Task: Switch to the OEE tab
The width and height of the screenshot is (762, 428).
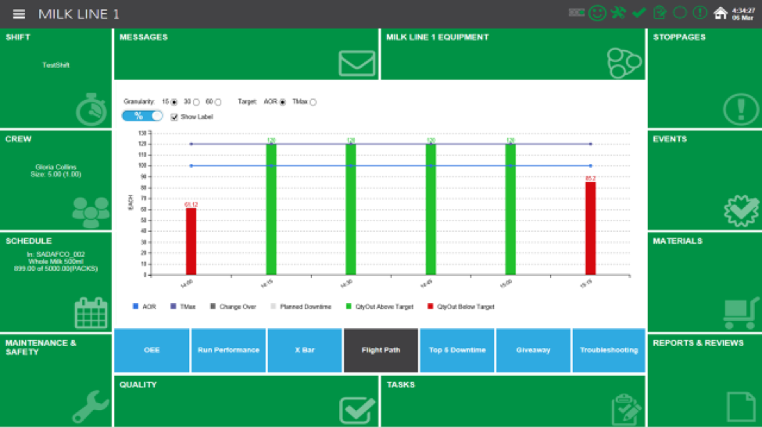Action: point(152,350)
